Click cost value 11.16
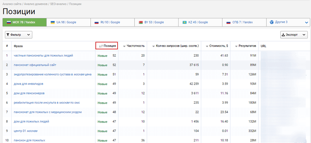311x143 pixels. (224, 93)
